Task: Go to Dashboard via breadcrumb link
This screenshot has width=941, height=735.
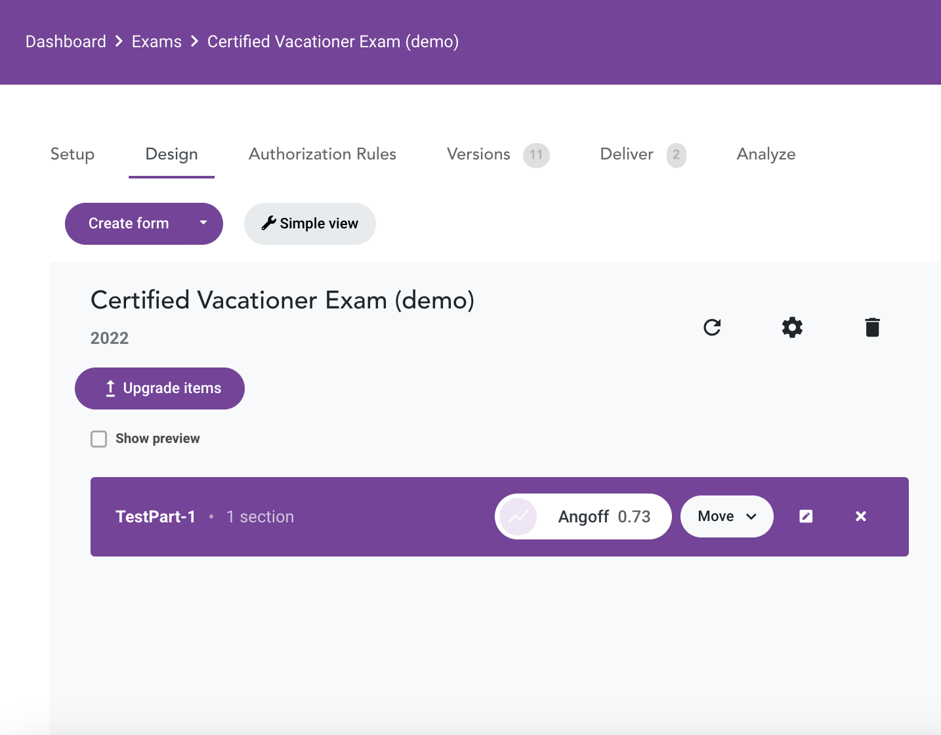Action: pyautogui.click(x=66, y=41)
